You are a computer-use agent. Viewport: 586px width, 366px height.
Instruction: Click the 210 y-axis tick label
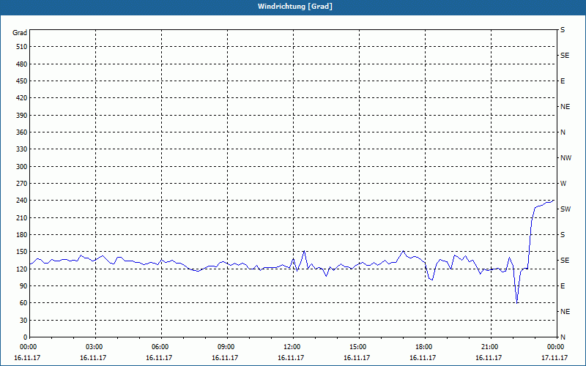tap(22, 217)
